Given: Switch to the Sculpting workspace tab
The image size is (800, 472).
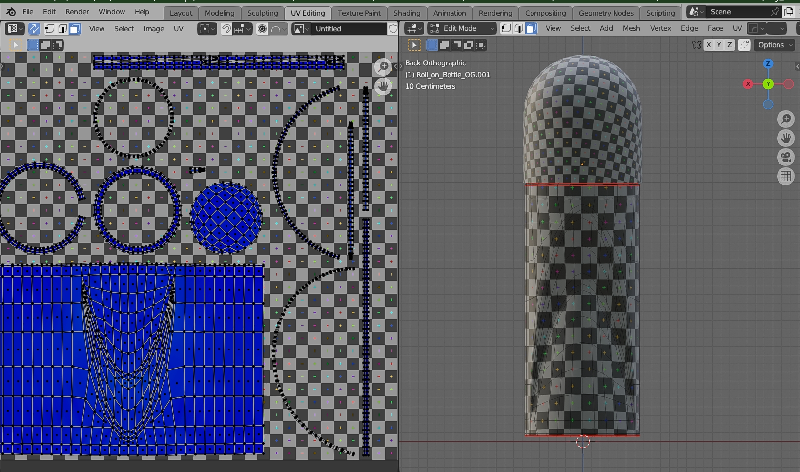Looking at the screenshot, I should click(x=263, y=13).
